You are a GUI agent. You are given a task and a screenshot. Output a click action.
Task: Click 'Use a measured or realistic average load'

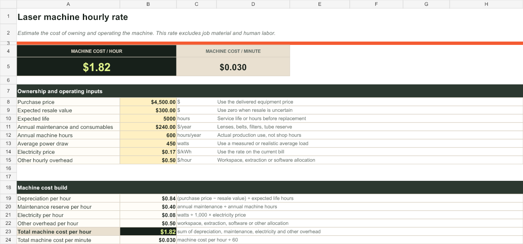263,143
